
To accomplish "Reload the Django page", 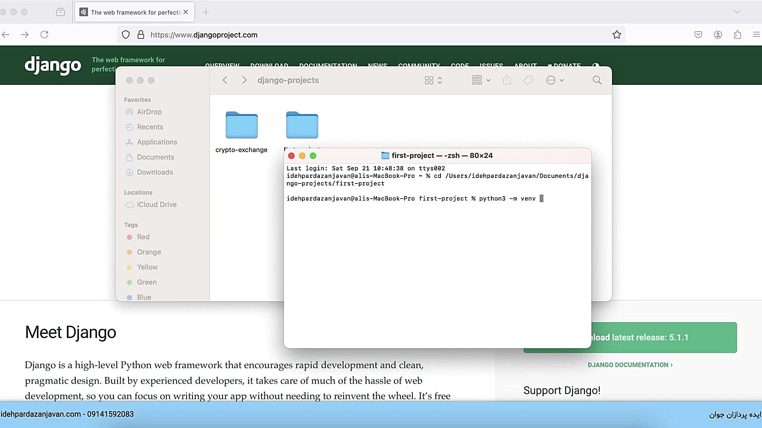I will tap(44, 34).
